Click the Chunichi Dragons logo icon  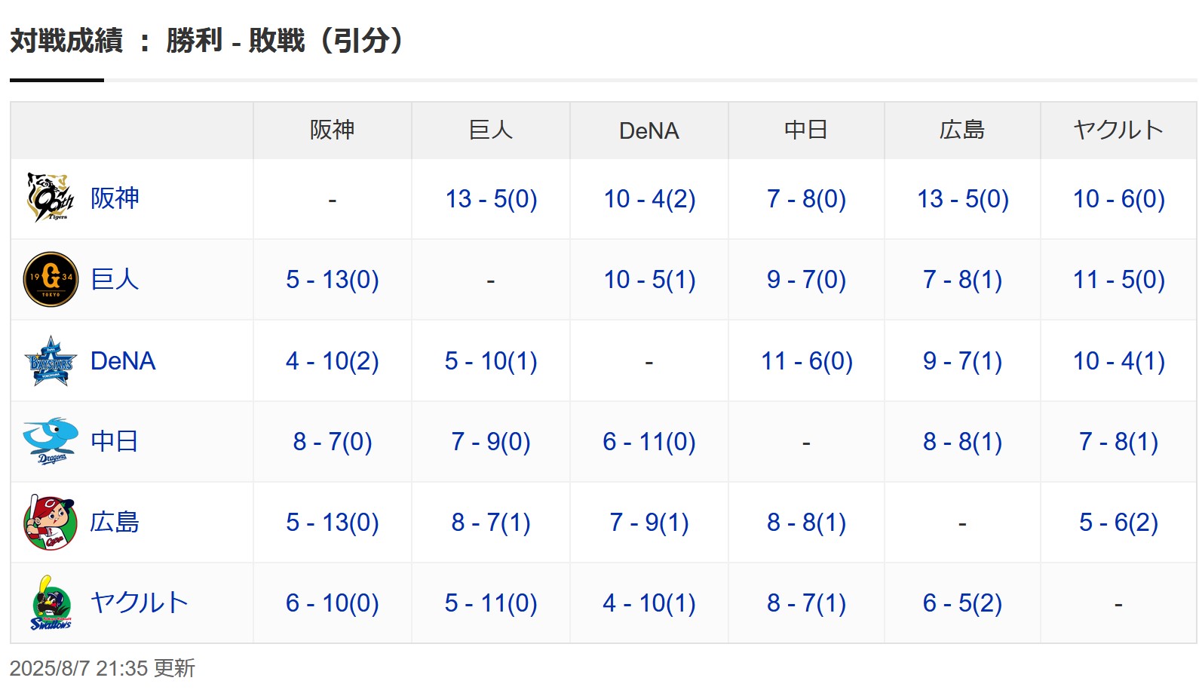coord(51,441)
